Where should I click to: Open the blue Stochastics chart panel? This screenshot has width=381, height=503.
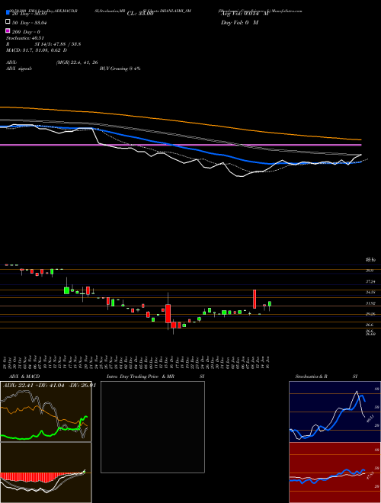[x=335, y=412]
